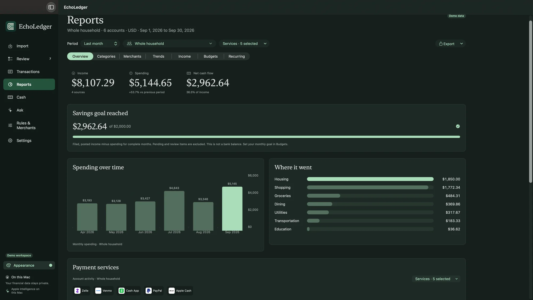Expand the Export options chevron
This screenshot has width=533, height=300.
click(461, 44)
